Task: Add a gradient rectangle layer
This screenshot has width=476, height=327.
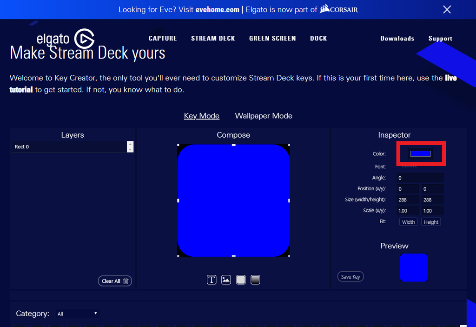Action: tap(255, 280)
